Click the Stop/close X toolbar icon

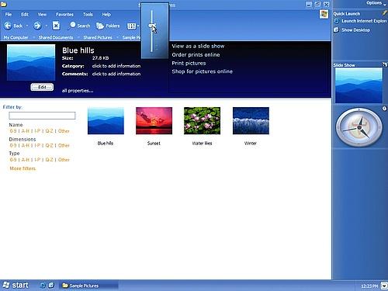click(x=56, y=26)
